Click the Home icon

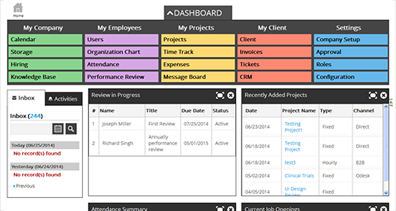point(18,10)
